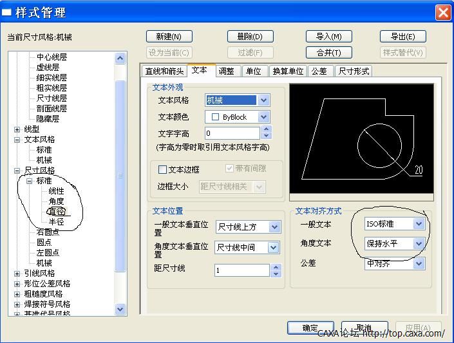Select 角度 under 标准 dimension style
The width and height of the screenshot is (454, 343).
[x=56, y=201]
